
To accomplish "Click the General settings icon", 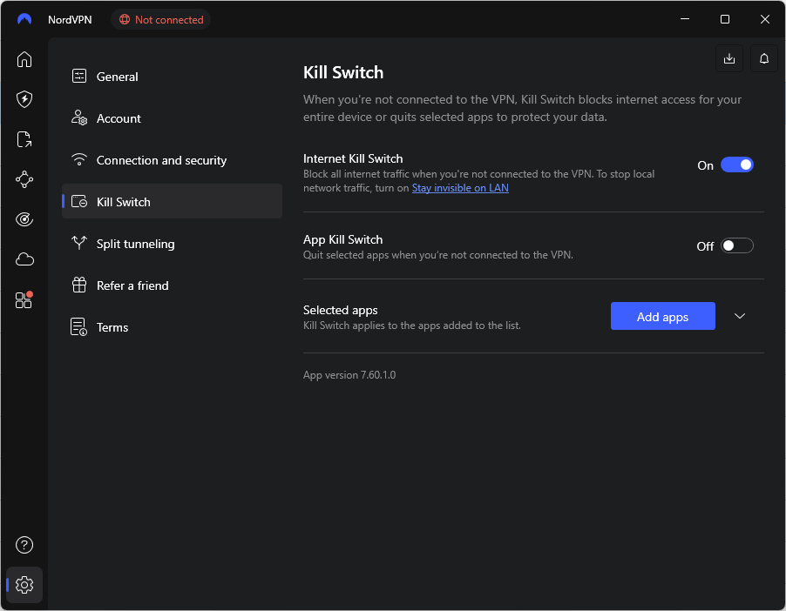I will tap(79, 76).
